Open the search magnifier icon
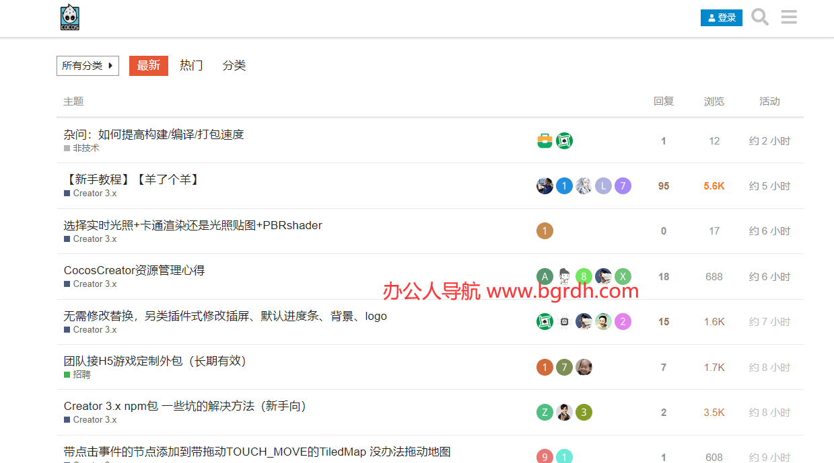834x463 pixels. click(760, 17)
